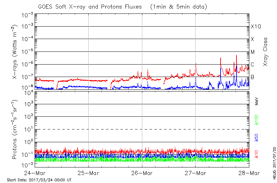Viewport: 277px width, 183px height.
Task: Click the Start Date text at bottom
Action: pyautogui.click(x=39, y=180)
